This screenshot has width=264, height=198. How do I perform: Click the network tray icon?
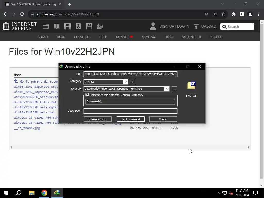tap(225, 193)
